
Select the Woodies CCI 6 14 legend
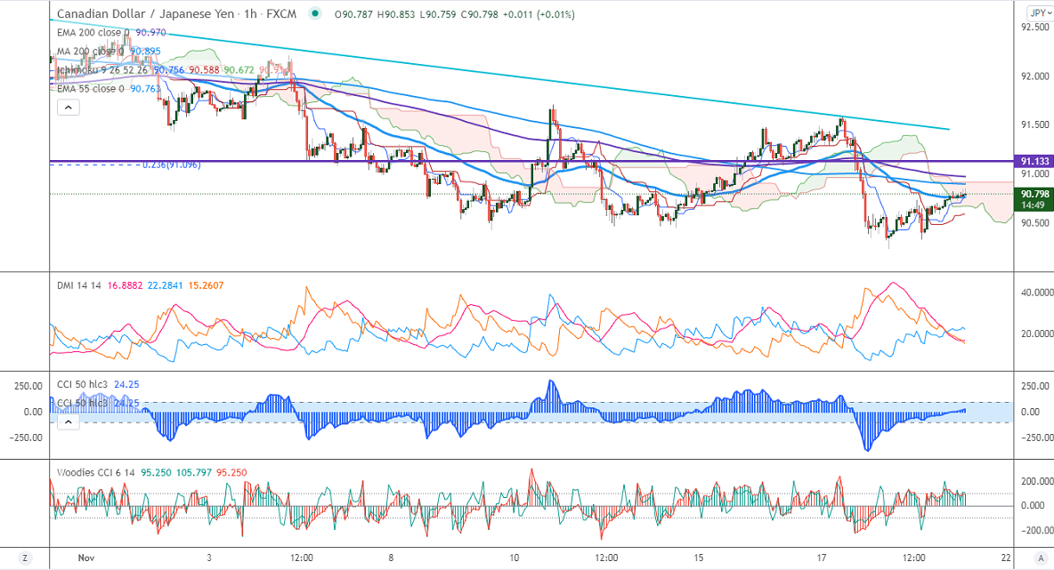95,473
